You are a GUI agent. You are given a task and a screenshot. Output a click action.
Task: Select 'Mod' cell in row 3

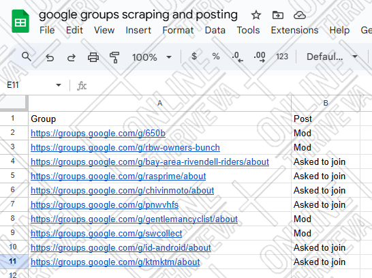(326, 147)
